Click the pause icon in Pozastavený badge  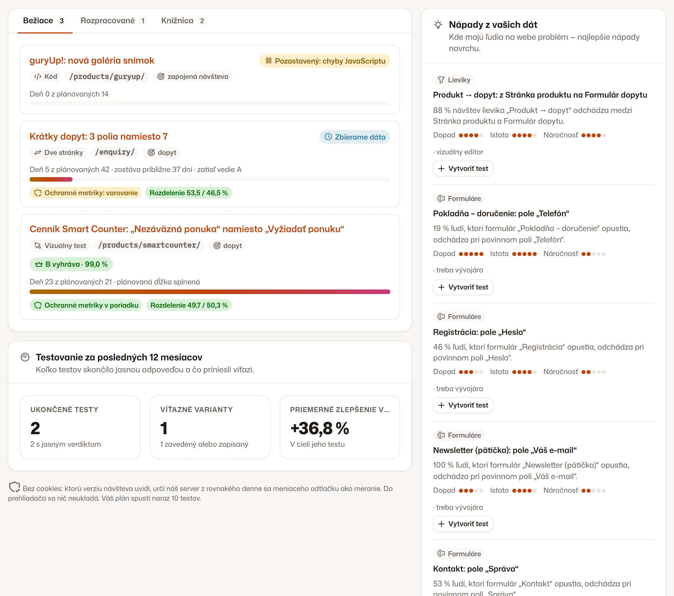pyautogui.click(x=268, y=61)
